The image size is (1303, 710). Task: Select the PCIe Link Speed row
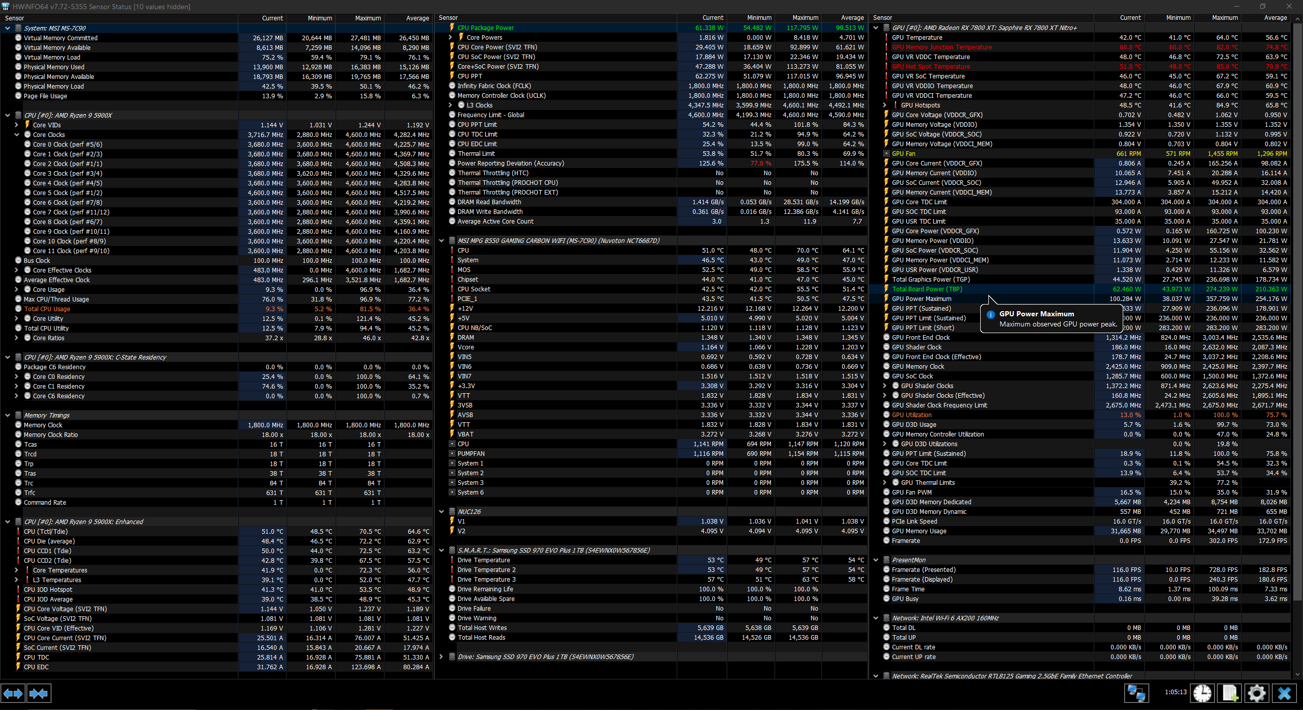(x=1080, y=521)
